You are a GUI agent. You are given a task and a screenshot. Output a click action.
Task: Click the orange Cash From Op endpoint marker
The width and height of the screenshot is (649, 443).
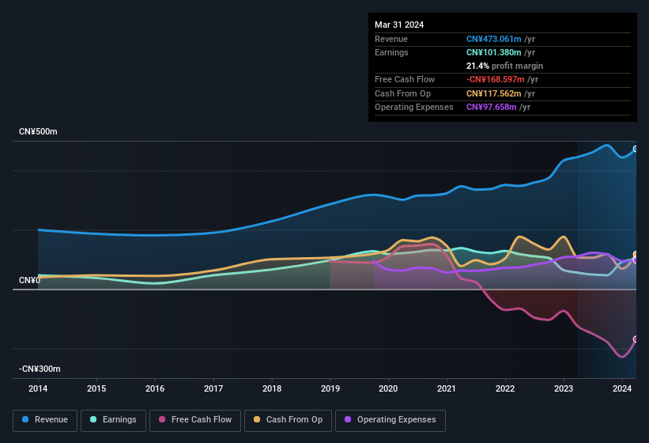(636, 254)
